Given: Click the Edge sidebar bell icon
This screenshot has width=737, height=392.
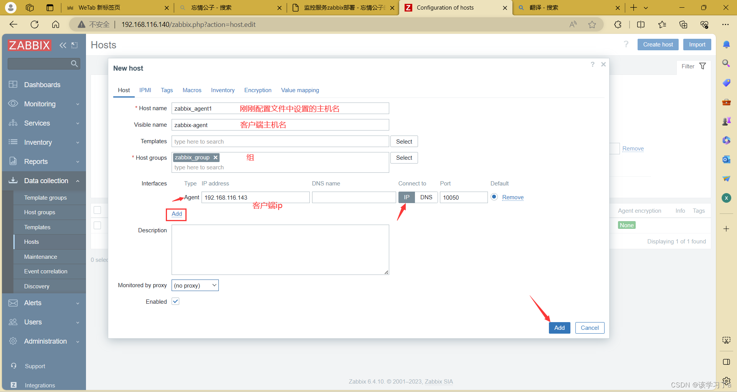Looking at the screenshot, I should point(726,45).
